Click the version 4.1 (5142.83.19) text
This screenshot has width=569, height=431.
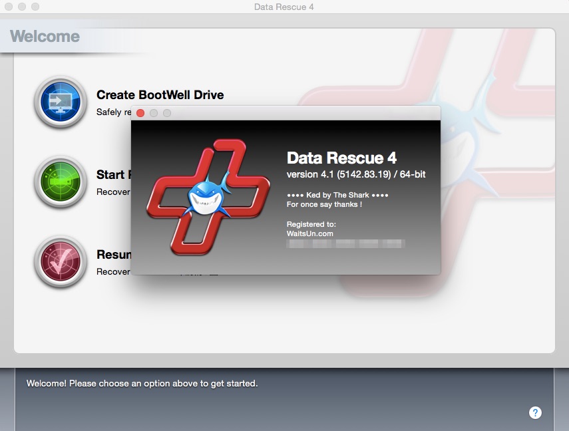(355, 174)
